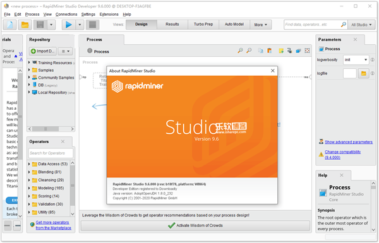
Task: Add a note with the yellow sticky icon
Action: [281, 50]
